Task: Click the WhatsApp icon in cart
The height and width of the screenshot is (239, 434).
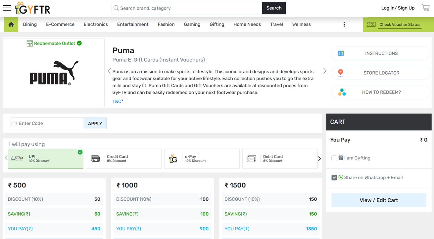Action: 341,177
